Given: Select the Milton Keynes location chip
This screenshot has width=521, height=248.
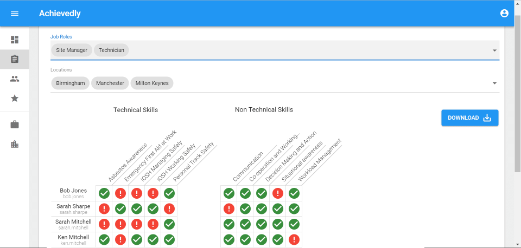Looking at the screenshot, I should [x=152, y=83].
